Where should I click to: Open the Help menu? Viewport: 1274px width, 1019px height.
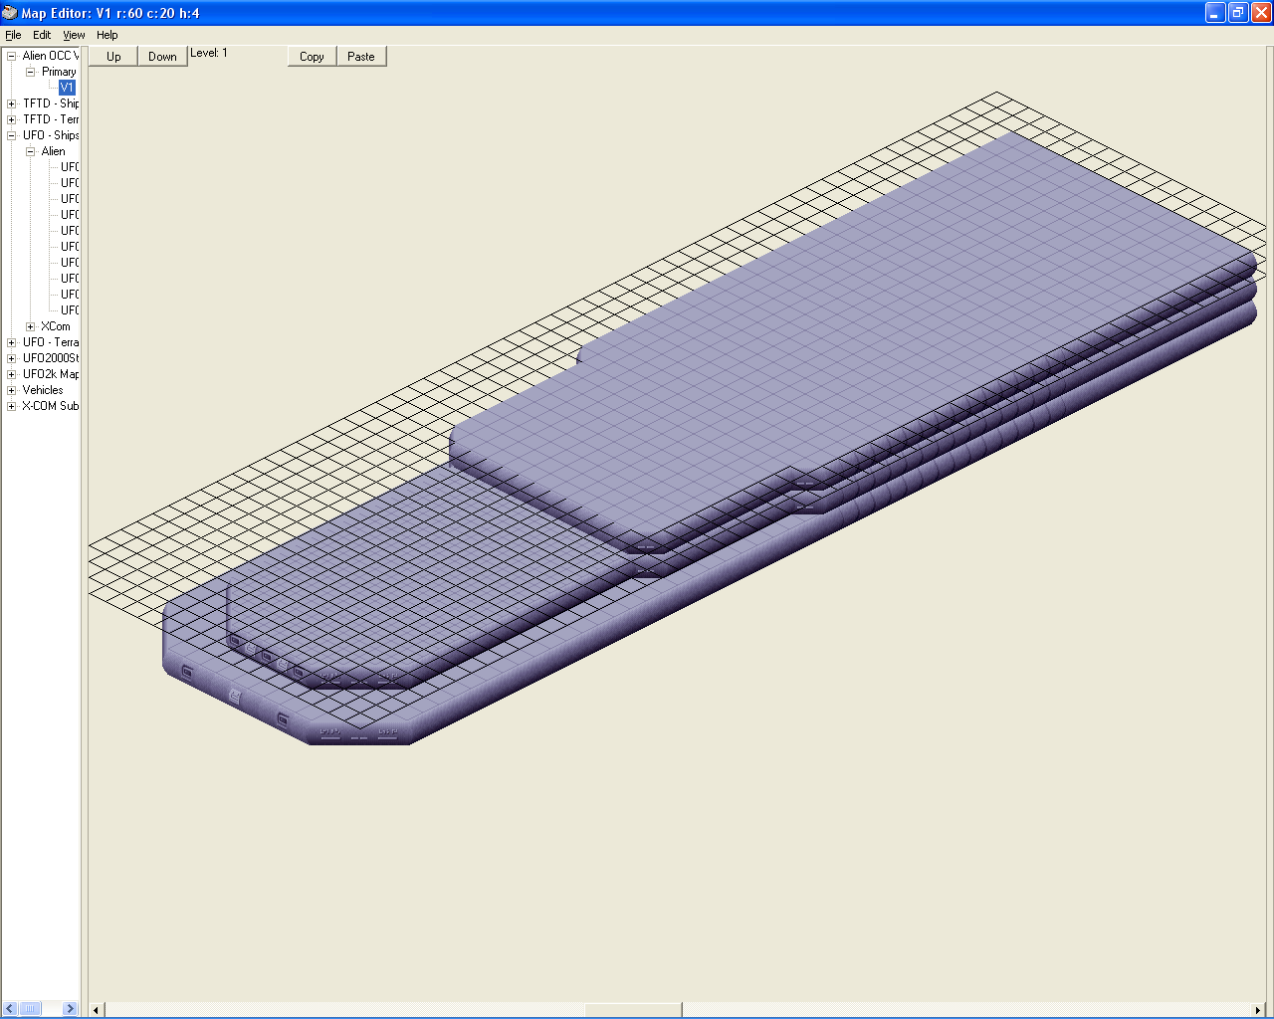(107, 35)
